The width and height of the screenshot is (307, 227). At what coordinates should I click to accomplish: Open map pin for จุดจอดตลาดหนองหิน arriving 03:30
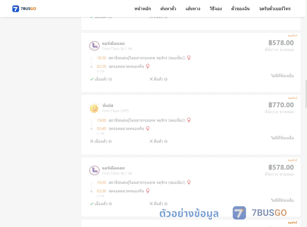click(148, 191)
